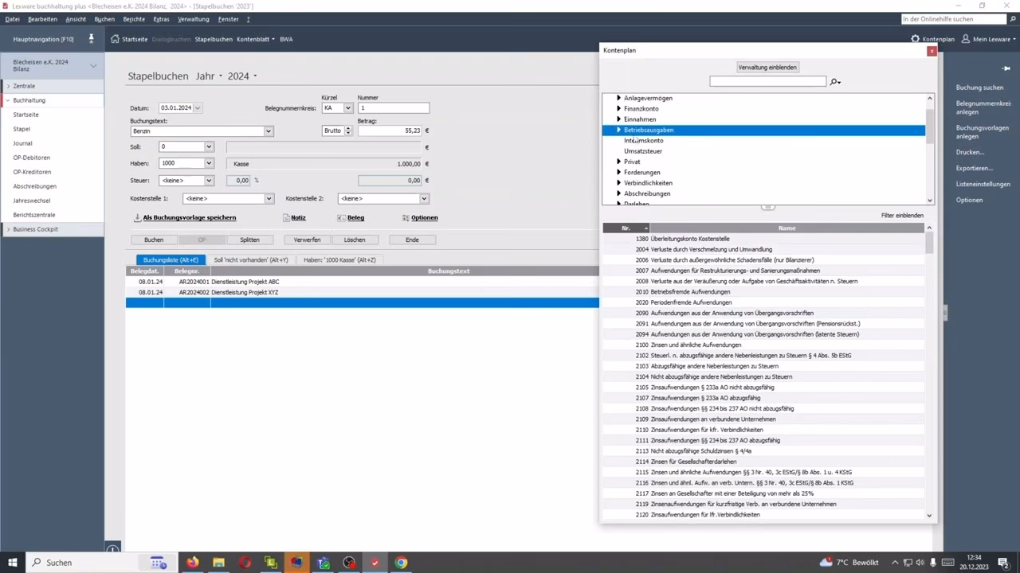Open the Kontenplan gear icon in the toolbar
1020x573 pixels.
coord(915,38)
